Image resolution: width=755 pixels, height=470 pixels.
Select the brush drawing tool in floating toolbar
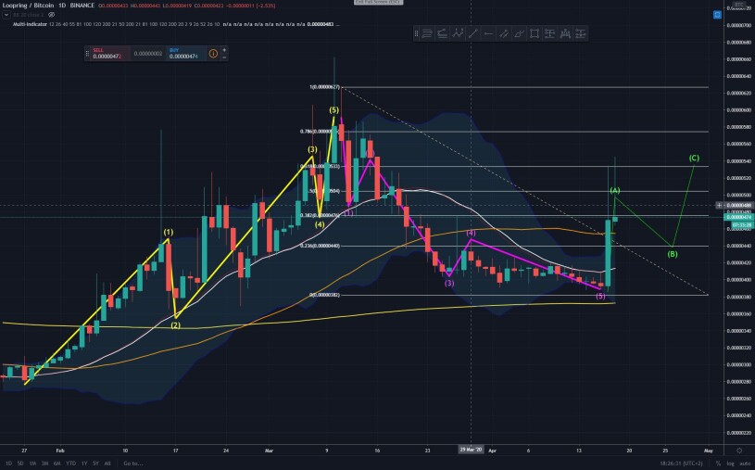[519, 33]
